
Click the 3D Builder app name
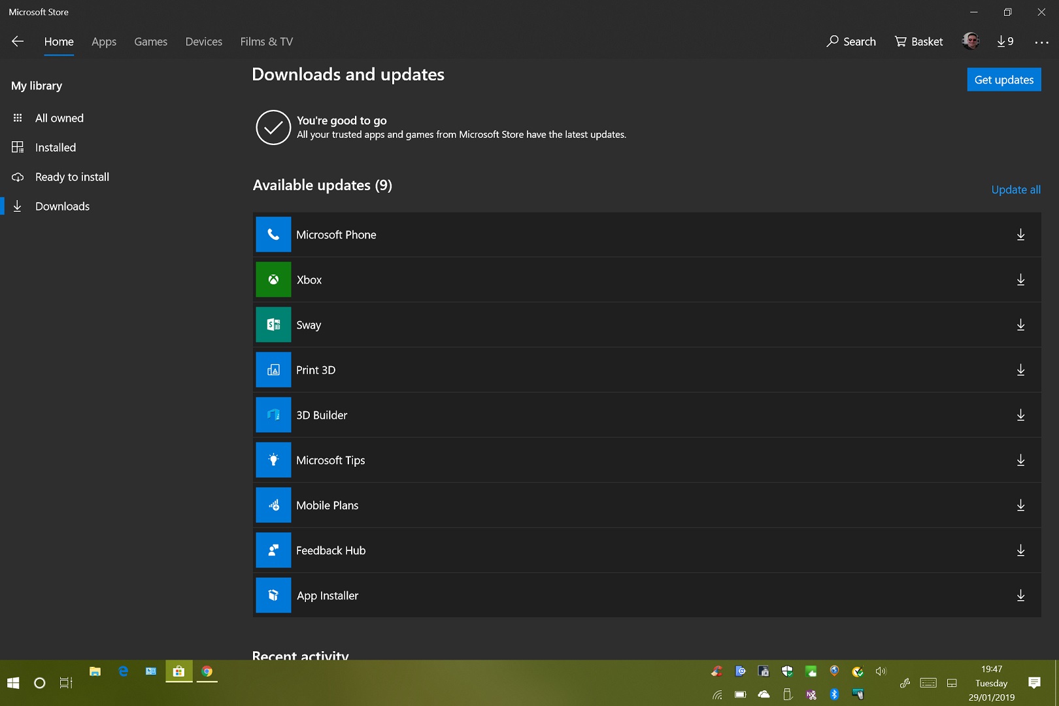(322, 415)
